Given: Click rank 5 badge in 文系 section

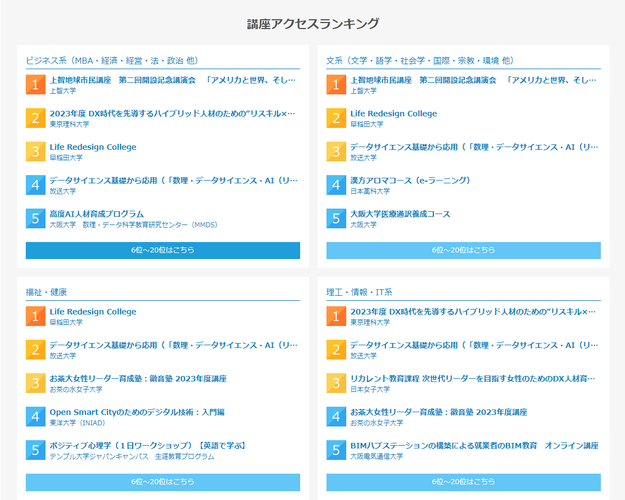Looking at the screenshot, I should coord(336,218).
